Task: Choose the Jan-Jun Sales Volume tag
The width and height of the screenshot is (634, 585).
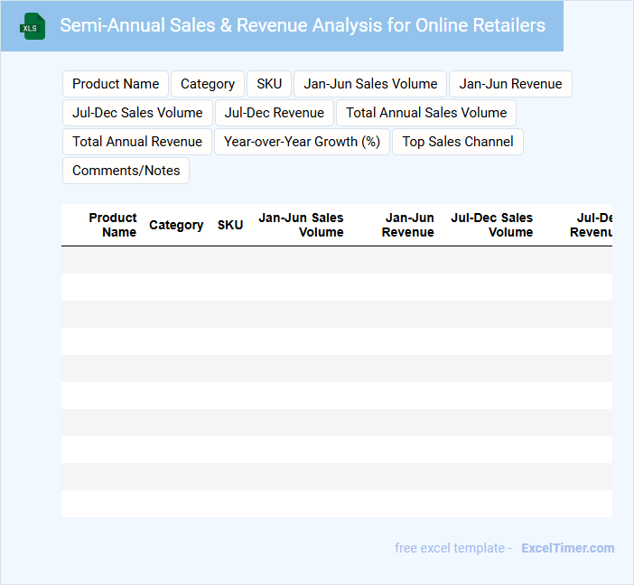Action: pyautogui.click(x=370, y=84)
